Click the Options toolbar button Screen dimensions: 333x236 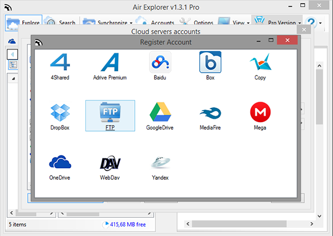click(x=197, y=23)
